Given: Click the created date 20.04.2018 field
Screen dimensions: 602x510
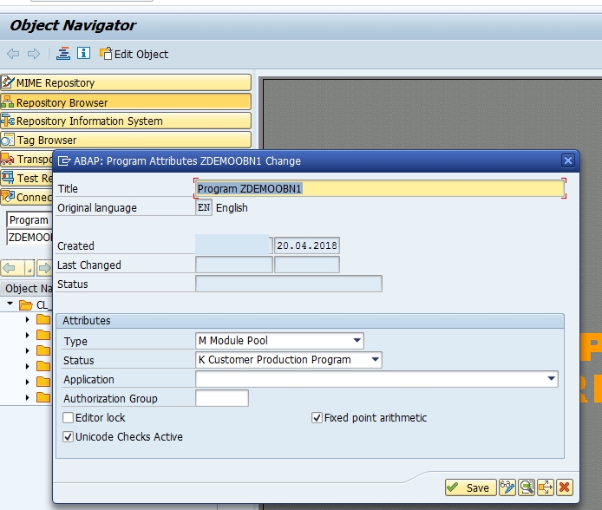Looking at the screenshot, I should 307,245.
